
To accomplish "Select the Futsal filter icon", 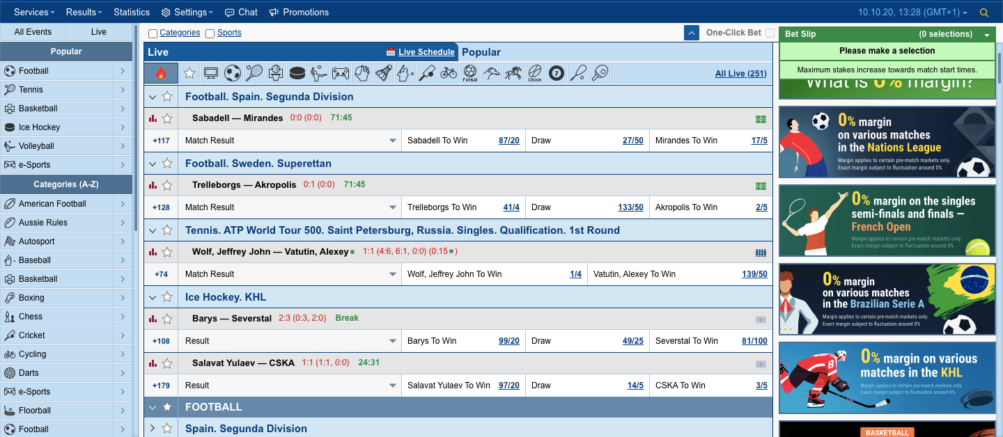I will (x=470, y=73).
